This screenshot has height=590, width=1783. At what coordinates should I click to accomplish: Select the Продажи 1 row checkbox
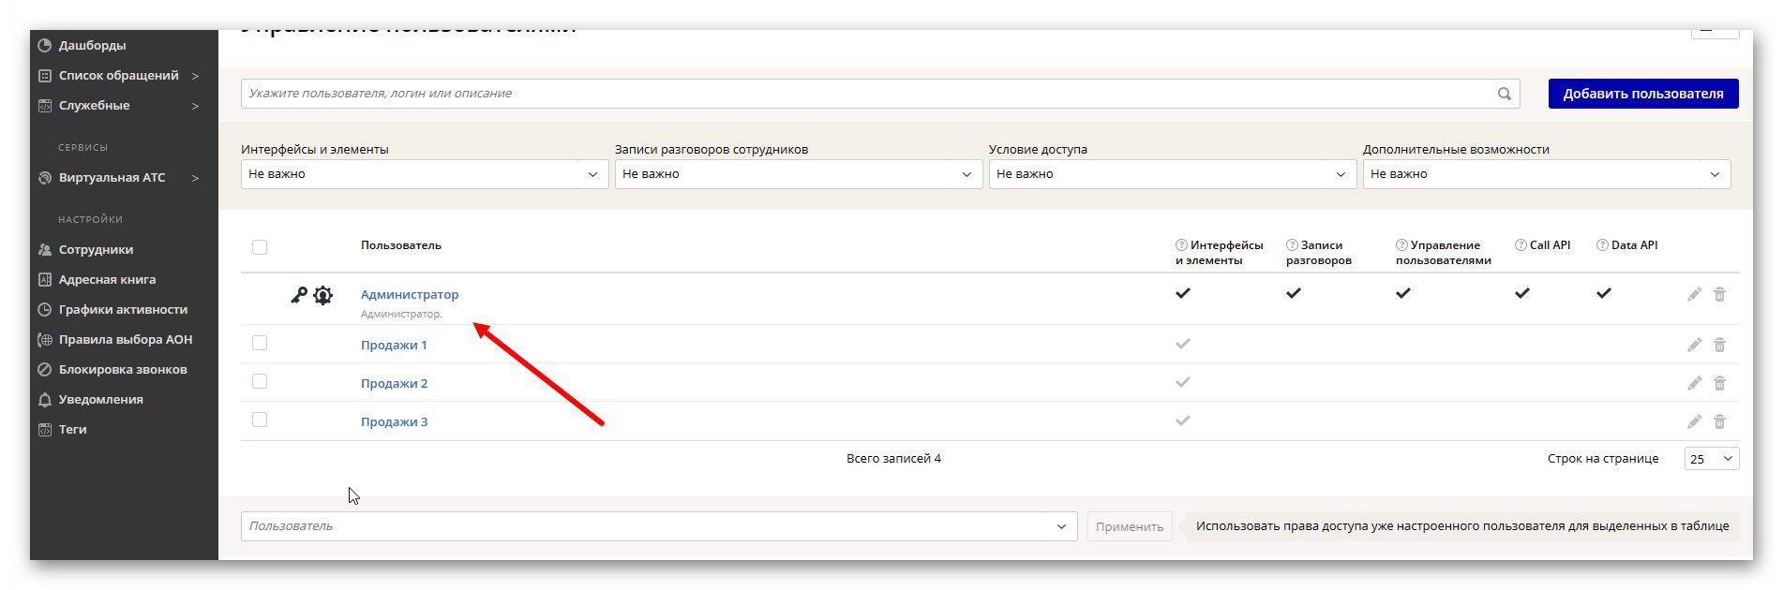pyautogui.click(x=260, y=343)
